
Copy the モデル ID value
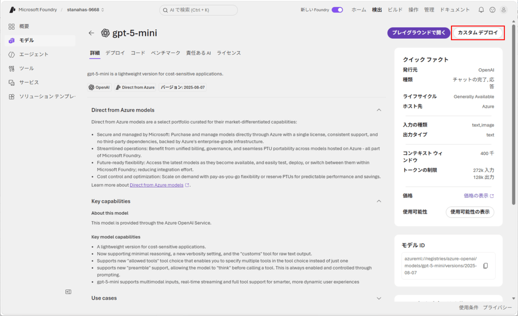tap(485, 266)
